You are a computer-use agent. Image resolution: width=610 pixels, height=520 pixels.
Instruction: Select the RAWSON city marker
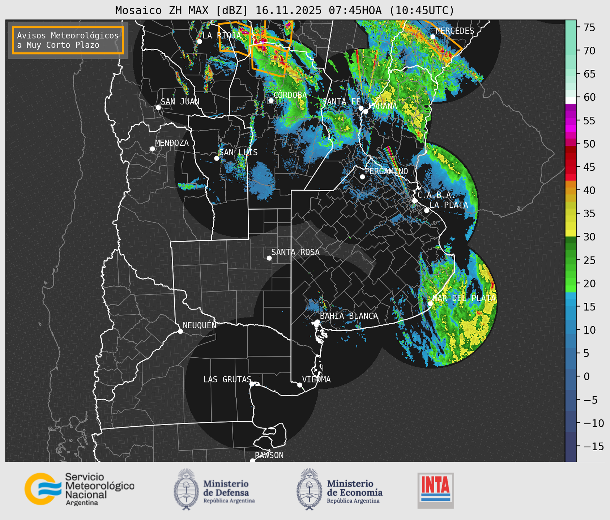(252, 460)
